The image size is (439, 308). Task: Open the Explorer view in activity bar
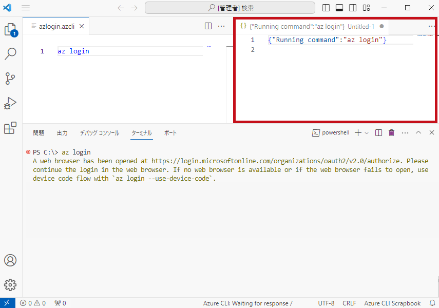tap(11, 29)
